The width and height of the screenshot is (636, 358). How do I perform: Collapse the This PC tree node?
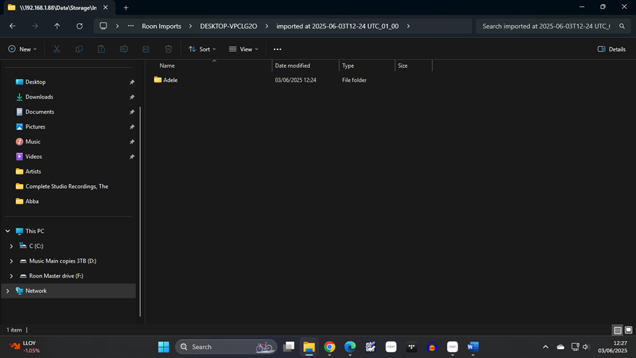click(x=8, y=231)
